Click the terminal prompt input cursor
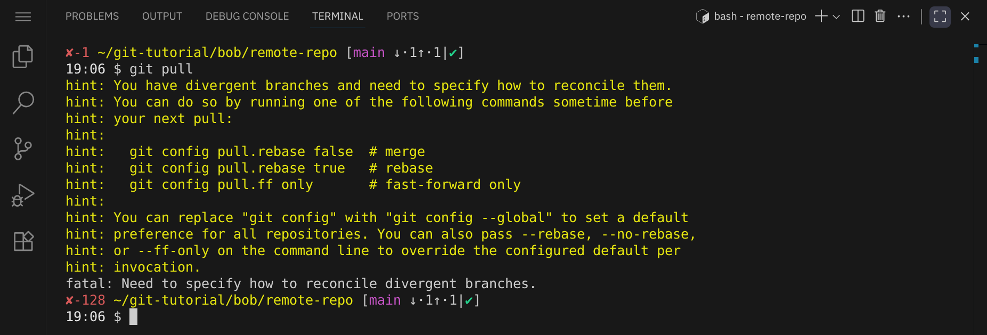Viewport: 987px width, 335px height. coord(133,317)
